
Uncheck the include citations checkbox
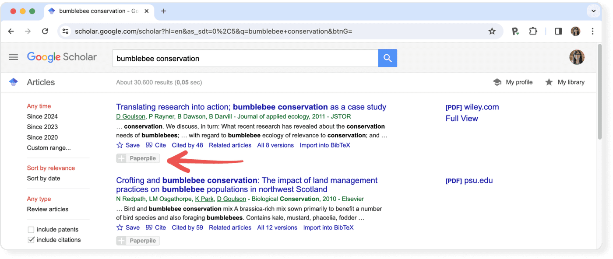pyautogui.click(x=31, y=240)
